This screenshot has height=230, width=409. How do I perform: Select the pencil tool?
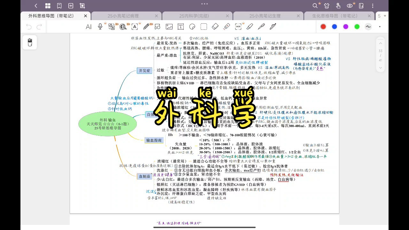click(147, 27)
